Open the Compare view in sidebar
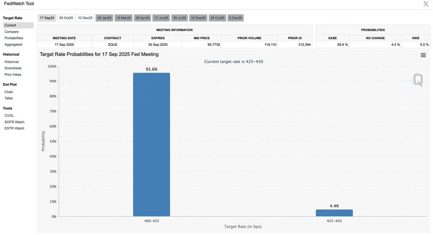 pos(12,32)
